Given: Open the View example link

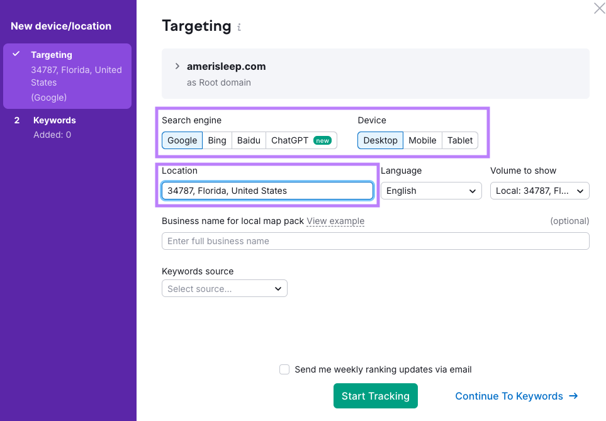Looking at the screenshot, I should pos(335,221).
